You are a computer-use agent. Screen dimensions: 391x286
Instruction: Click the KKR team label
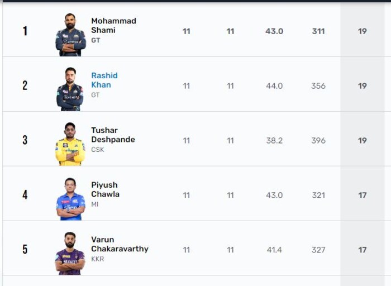(98, 259)
